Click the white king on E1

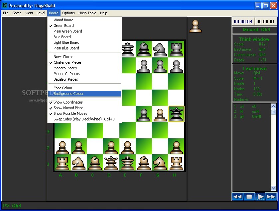[x=127, y=163]
